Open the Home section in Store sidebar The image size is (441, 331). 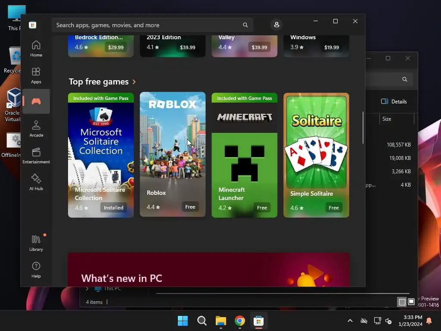pyautogui.click(x=36, y=49)
